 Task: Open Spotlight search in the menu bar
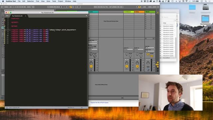point(206,1)
